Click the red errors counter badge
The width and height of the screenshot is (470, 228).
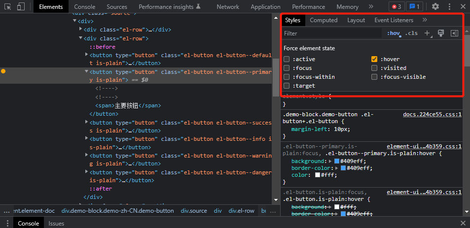[397, 6]
